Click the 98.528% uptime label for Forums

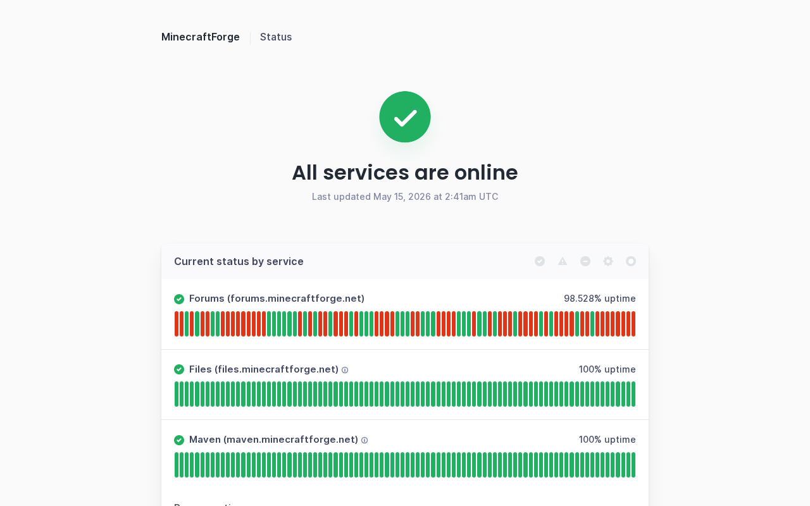[x=600, y=299]
